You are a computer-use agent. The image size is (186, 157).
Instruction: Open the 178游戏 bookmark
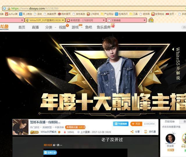pos(93,14)
